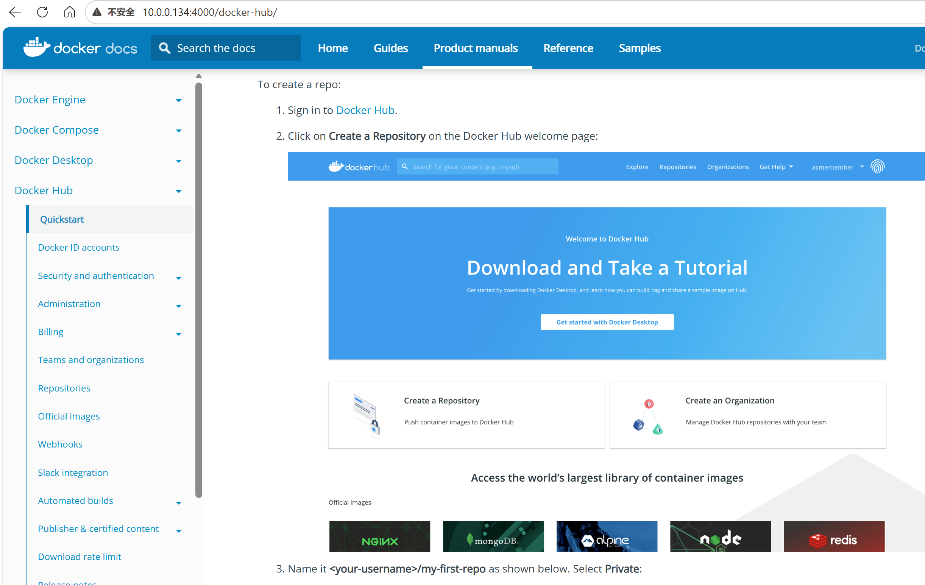Collapse the Docker Hub section arrow

pos(179,192)
